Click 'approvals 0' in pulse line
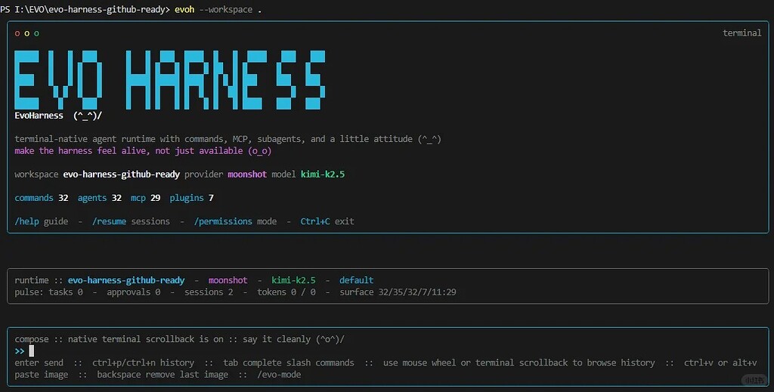 click(x=133, y=292)
